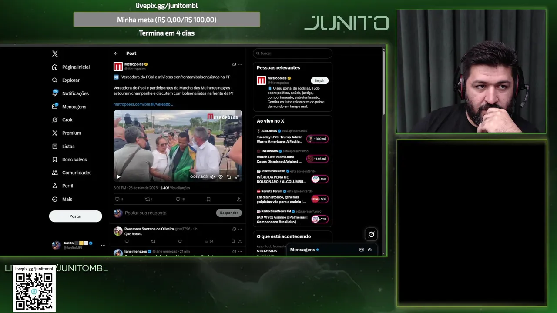This screenshot has height=313, width=557.
Task: Open Perfil person icon
Action: click(55, 186)
